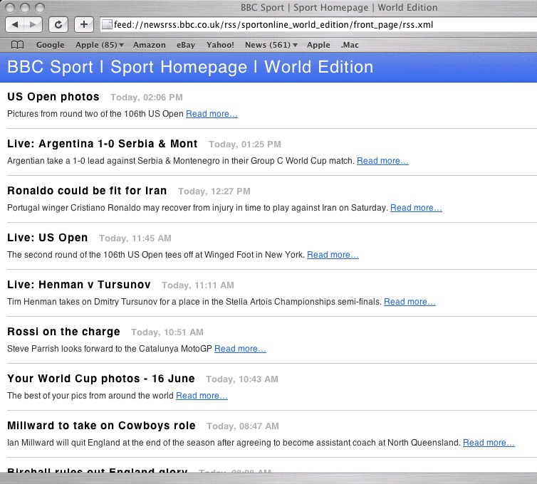Open the Yahoo! bookmark
This screenshot has height=484, width=537.
click(220, 45)
